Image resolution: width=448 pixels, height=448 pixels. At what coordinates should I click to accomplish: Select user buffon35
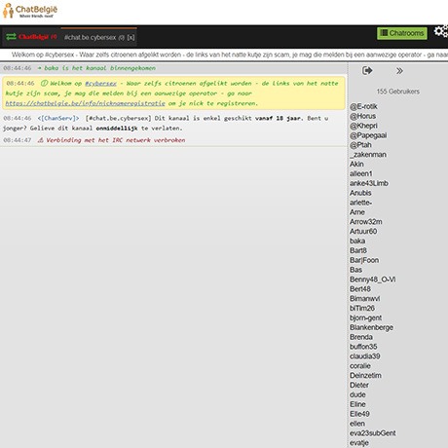363,347
